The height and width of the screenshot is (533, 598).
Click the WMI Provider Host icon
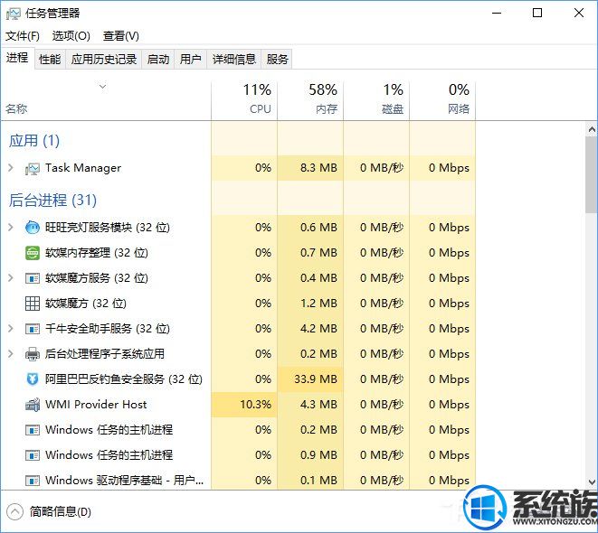[x=32, y=405]
